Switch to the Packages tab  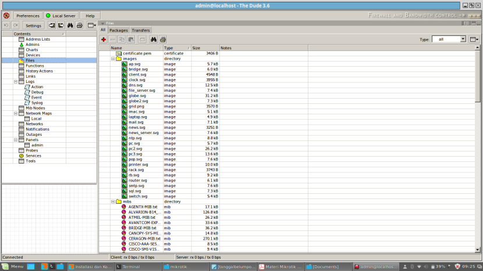click(119, 30)
